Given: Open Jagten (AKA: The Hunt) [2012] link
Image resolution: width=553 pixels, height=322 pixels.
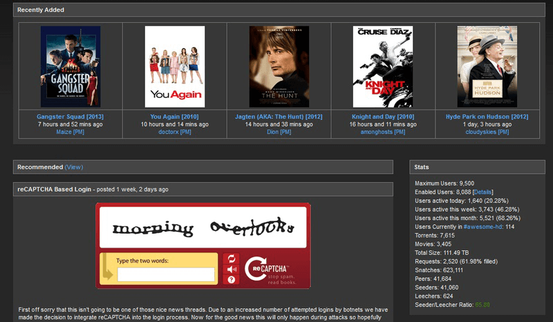Looking at the screenshot, I should click(x=279, y=117).
